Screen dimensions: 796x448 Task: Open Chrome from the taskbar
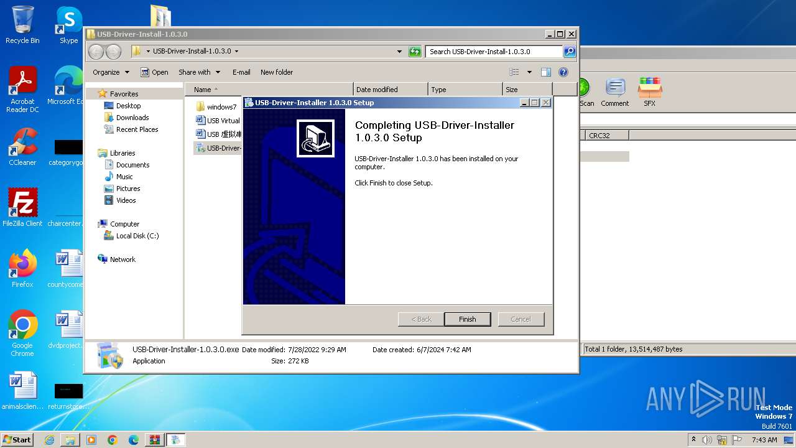pos(113,440)
